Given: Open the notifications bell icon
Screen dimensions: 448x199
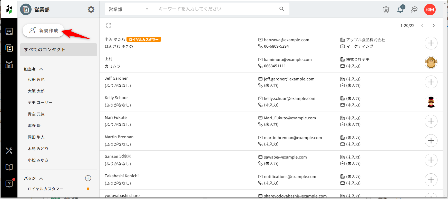Looking at the screenshot, I should pyautogui.click(x=400, y=10).
